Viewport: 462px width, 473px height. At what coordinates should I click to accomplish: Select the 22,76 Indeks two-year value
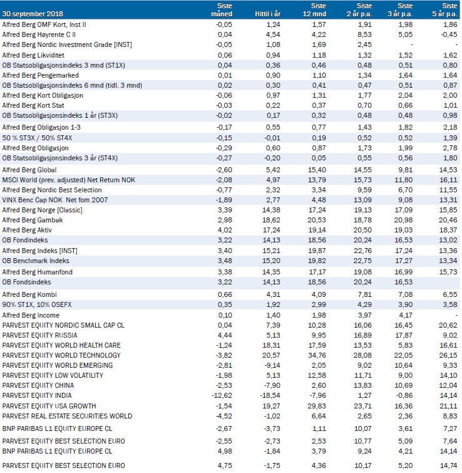(x=362, y=251)
